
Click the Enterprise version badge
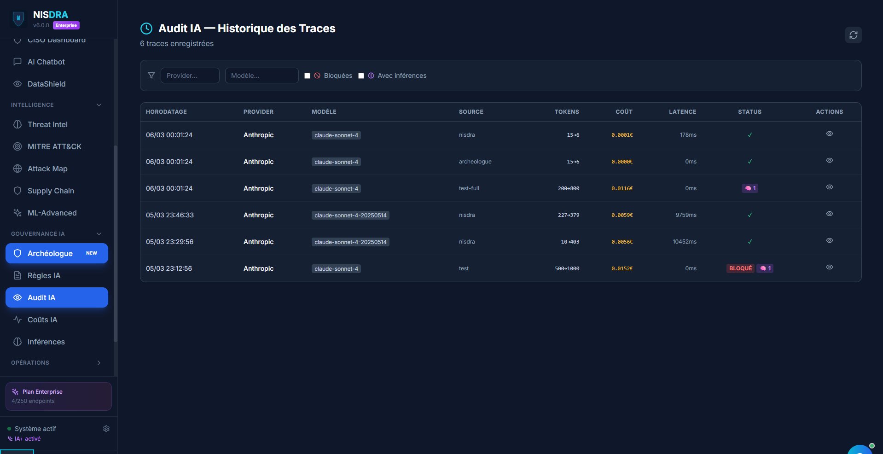(66, 25)
